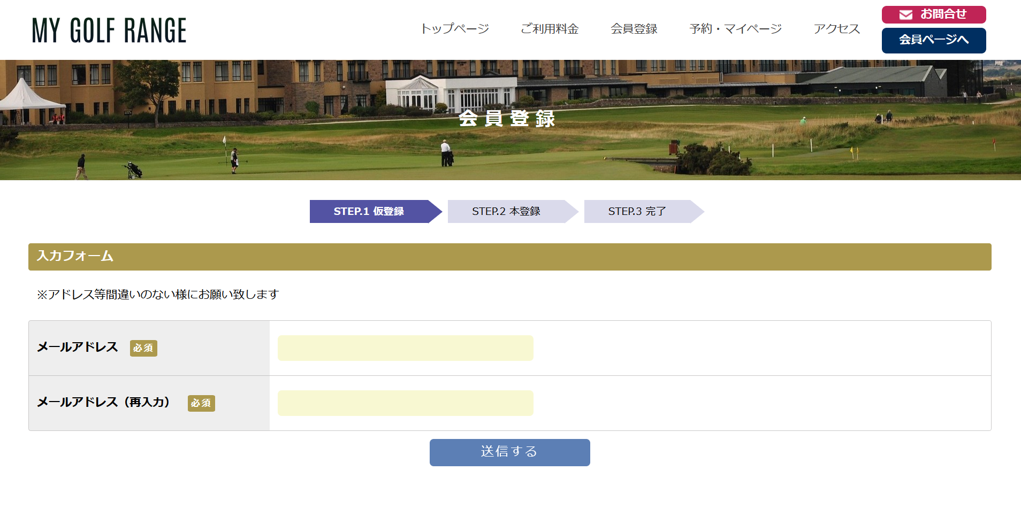Navigate to the アクセス page
Image resolution: width=1021 pixels, height=532 pixels.
[x=836, y=29]
